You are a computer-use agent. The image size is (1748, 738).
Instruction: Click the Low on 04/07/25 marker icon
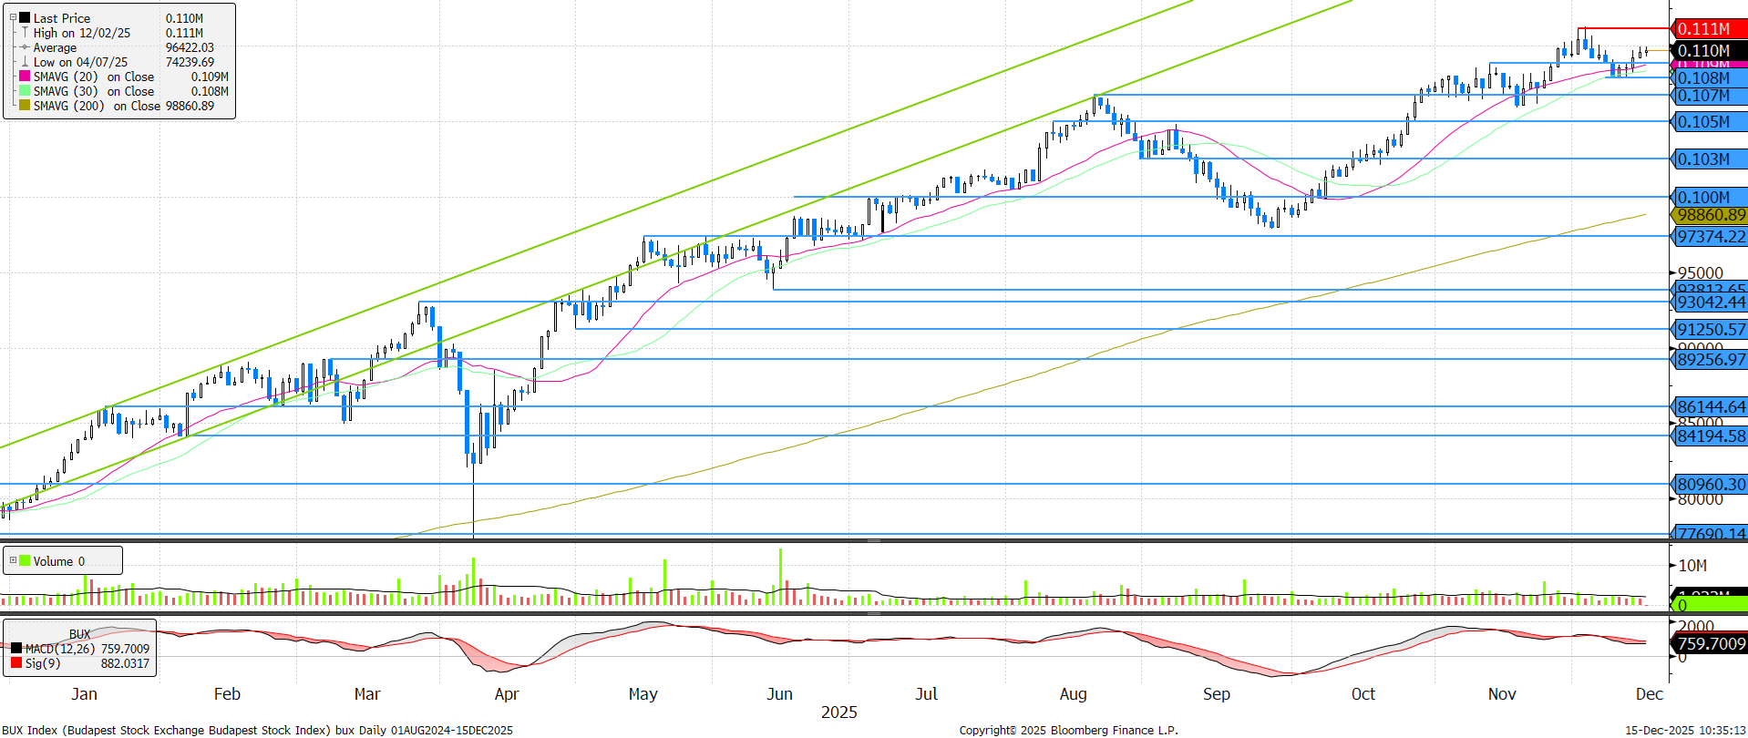[25, 62]
